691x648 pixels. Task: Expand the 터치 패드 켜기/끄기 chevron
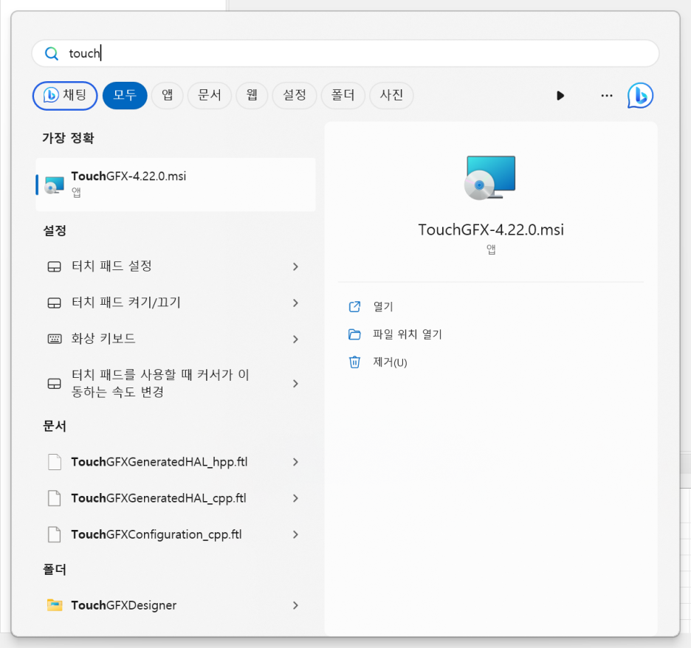[x=295, y=303]
